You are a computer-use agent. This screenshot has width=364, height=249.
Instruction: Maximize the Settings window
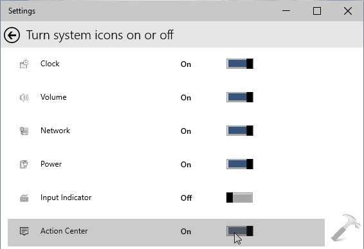point(317,11)
